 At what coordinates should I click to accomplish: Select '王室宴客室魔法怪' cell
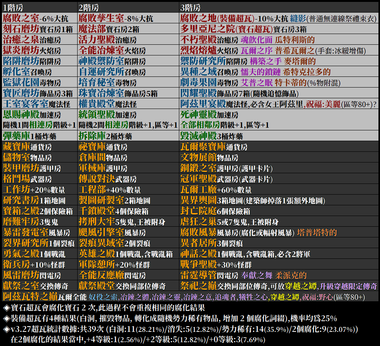click(x=39, y=104)
